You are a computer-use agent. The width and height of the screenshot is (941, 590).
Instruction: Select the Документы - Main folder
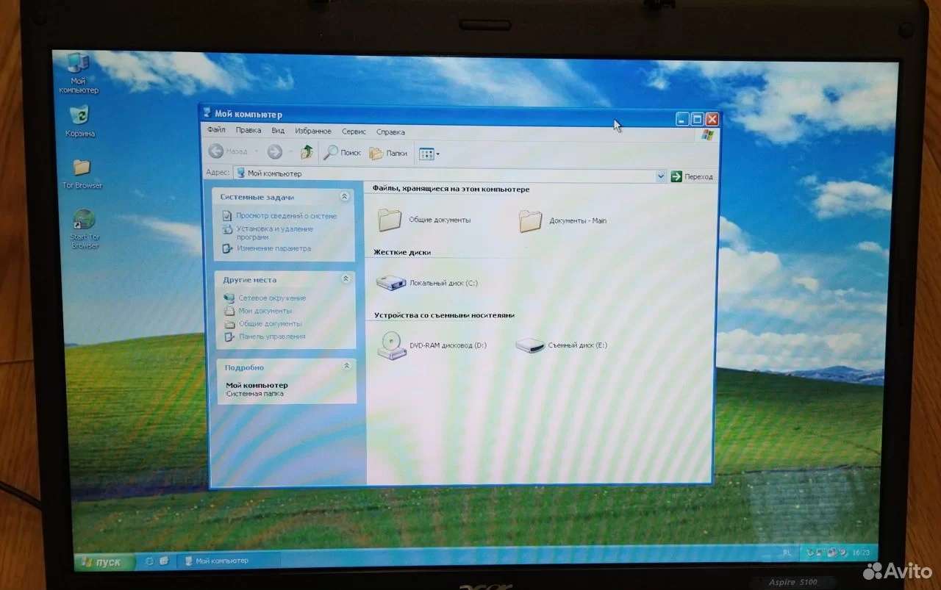click(562, 220)
